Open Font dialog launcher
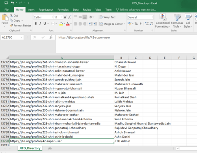The width and height of the screenshot is (197, 153). 71,30
